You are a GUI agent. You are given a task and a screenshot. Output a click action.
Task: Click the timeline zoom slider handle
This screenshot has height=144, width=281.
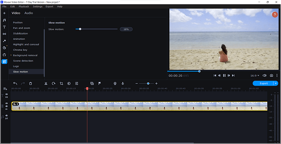click(148, 84)
